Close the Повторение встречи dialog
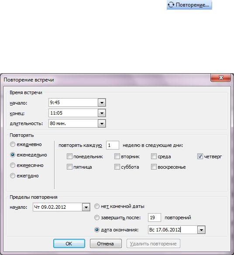Image resolution: width=234 pixels, height=255 pixels. pyautogui.click(x=220, y=78)
